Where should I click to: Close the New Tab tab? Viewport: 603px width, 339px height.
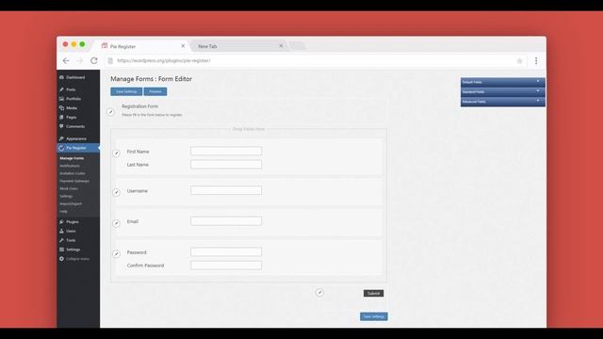pyautogui.click(x=281, y=46)
